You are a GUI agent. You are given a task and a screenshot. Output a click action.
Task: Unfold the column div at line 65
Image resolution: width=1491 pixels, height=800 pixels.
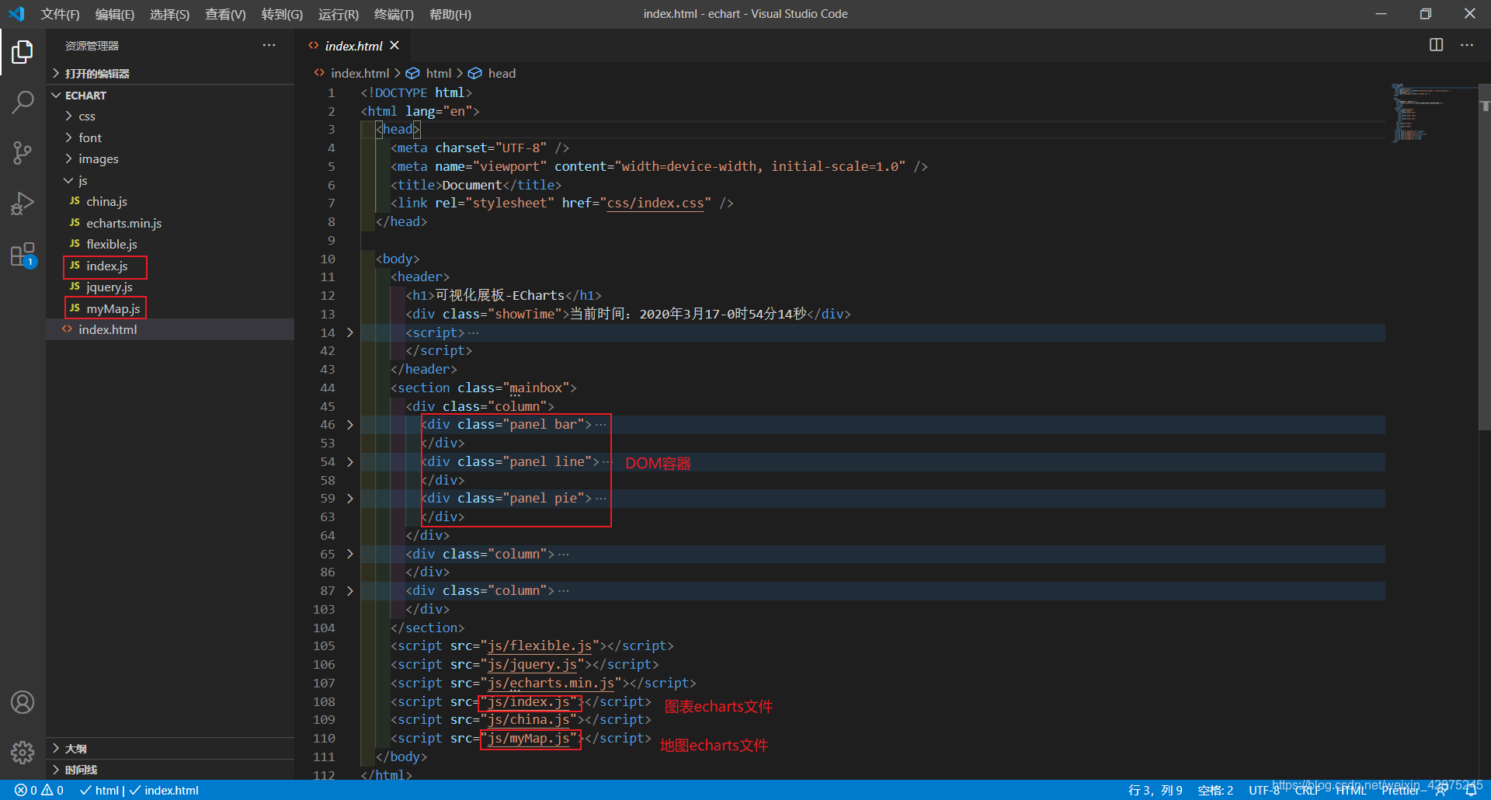[x=350, y=554]
